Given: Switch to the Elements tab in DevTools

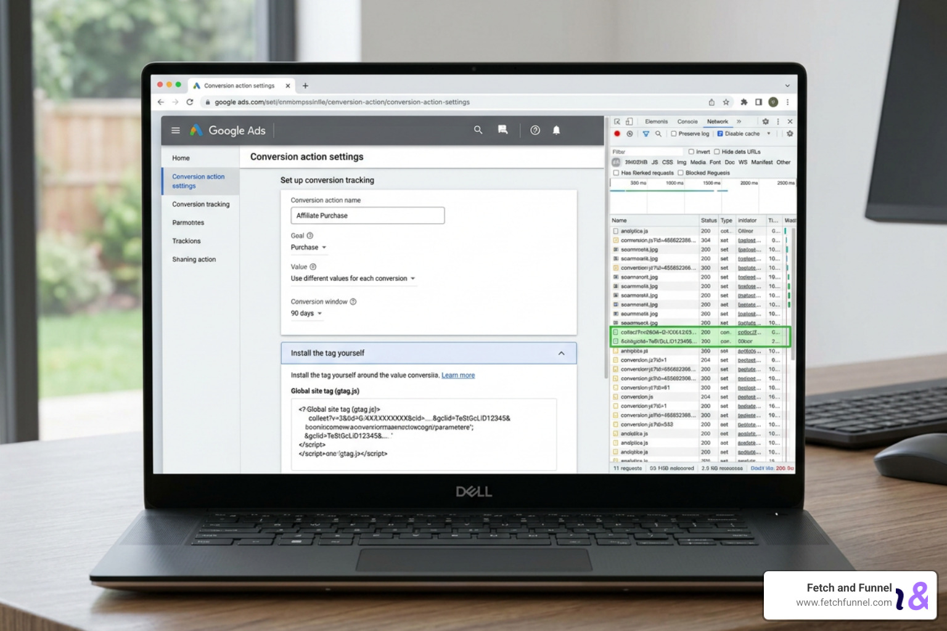Looking at the screenshot, I should (656, 121).
